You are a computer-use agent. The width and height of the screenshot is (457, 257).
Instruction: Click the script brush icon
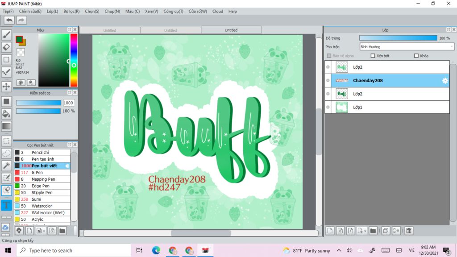click(x=52, y=231)
